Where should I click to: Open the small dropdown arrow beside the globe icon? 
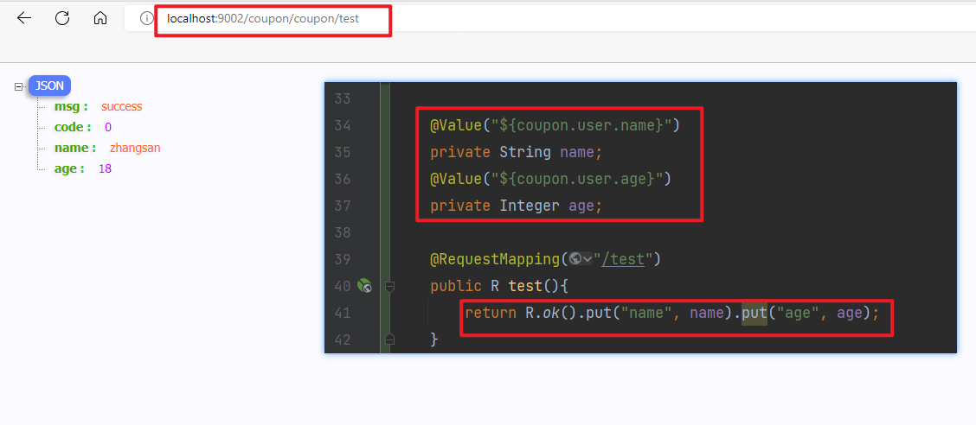pyautogui.click(x=588, y=259)
